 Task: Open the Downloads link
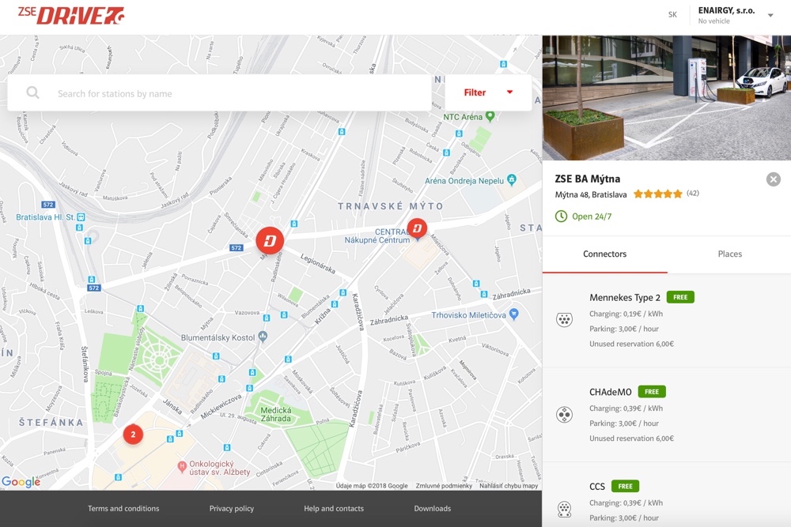pyautogui.click(x=433, y=508)
